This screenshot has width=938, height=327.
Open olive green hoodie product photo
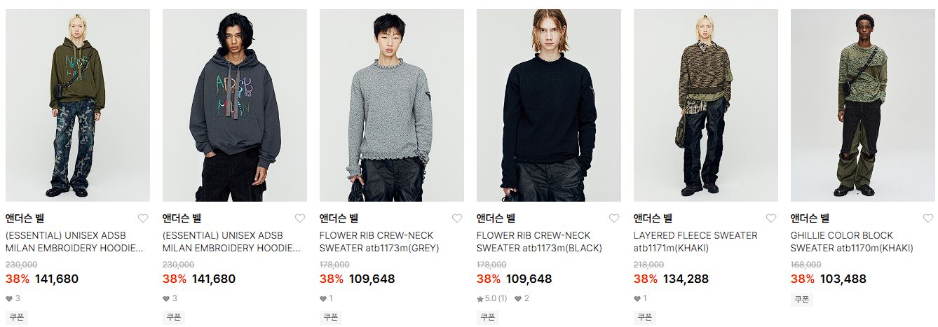78,105
